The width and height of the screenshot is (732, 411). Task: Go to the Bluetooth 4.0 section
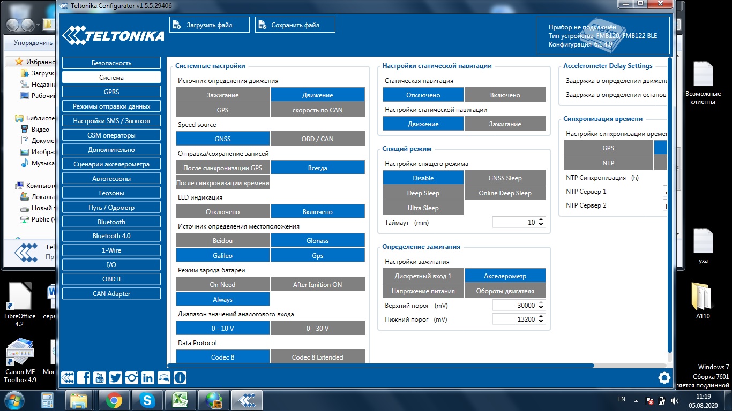click(111, 236)
